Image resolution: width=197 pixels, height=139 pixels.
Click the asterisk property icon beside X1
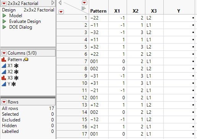[x=16, y=66]
